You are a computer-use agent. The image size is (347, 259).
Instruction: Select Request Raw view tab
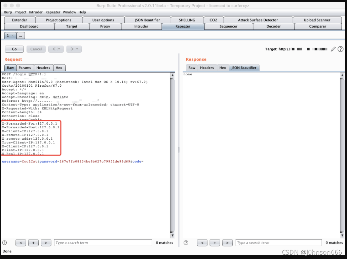(10, 68)
